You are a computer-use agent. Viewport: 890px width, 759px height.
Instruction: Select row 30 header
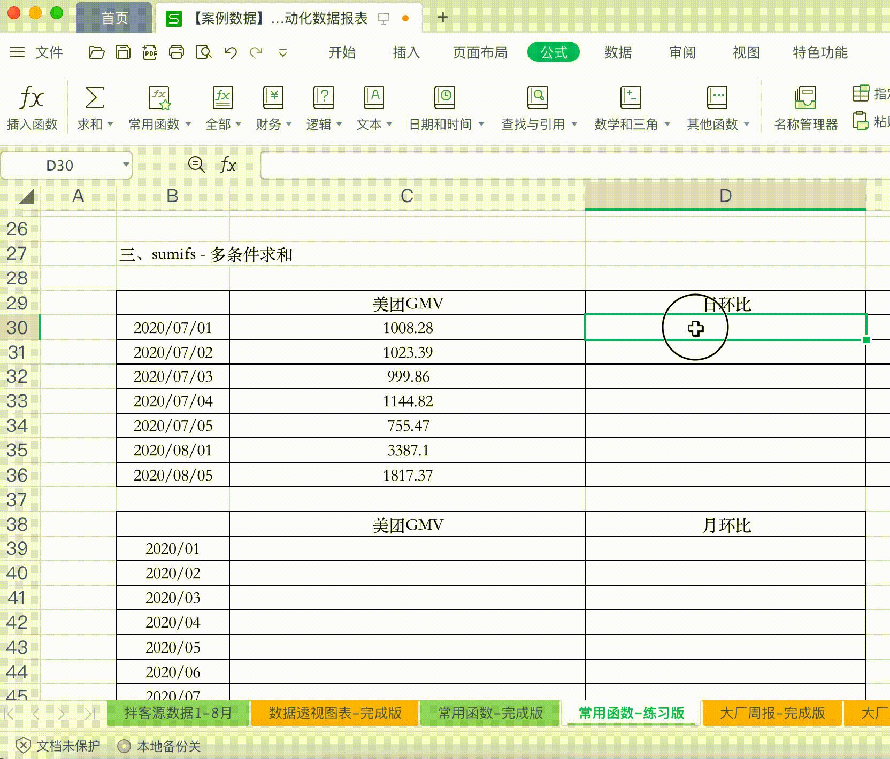tap(19, 327)
